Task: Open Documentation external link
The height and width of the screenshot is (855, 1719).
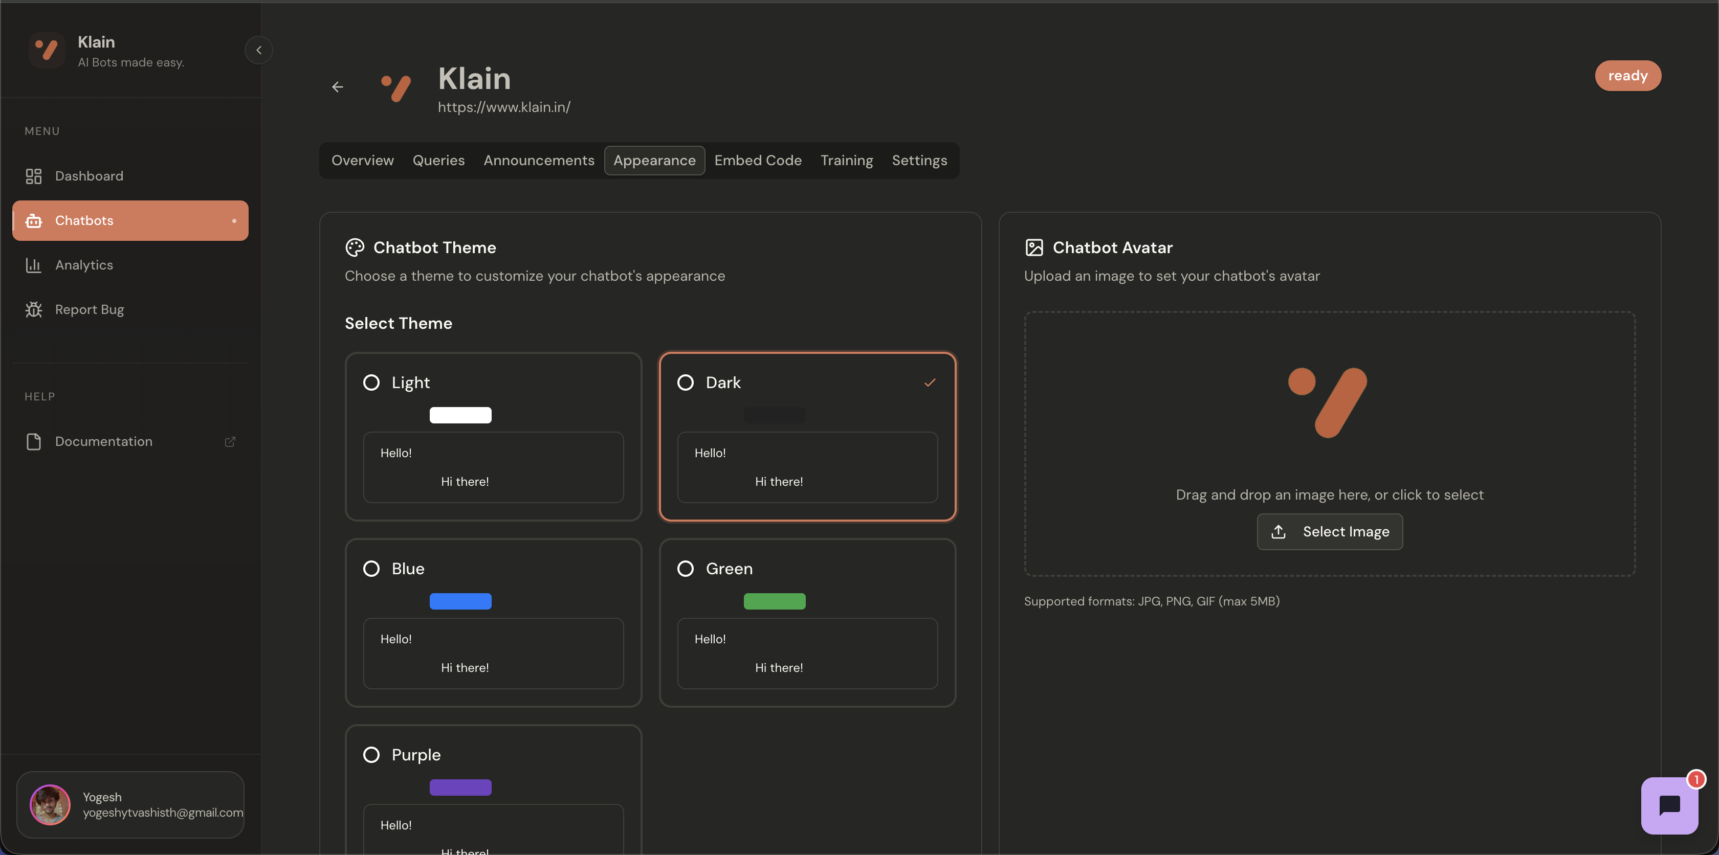Action: point(230,441)
